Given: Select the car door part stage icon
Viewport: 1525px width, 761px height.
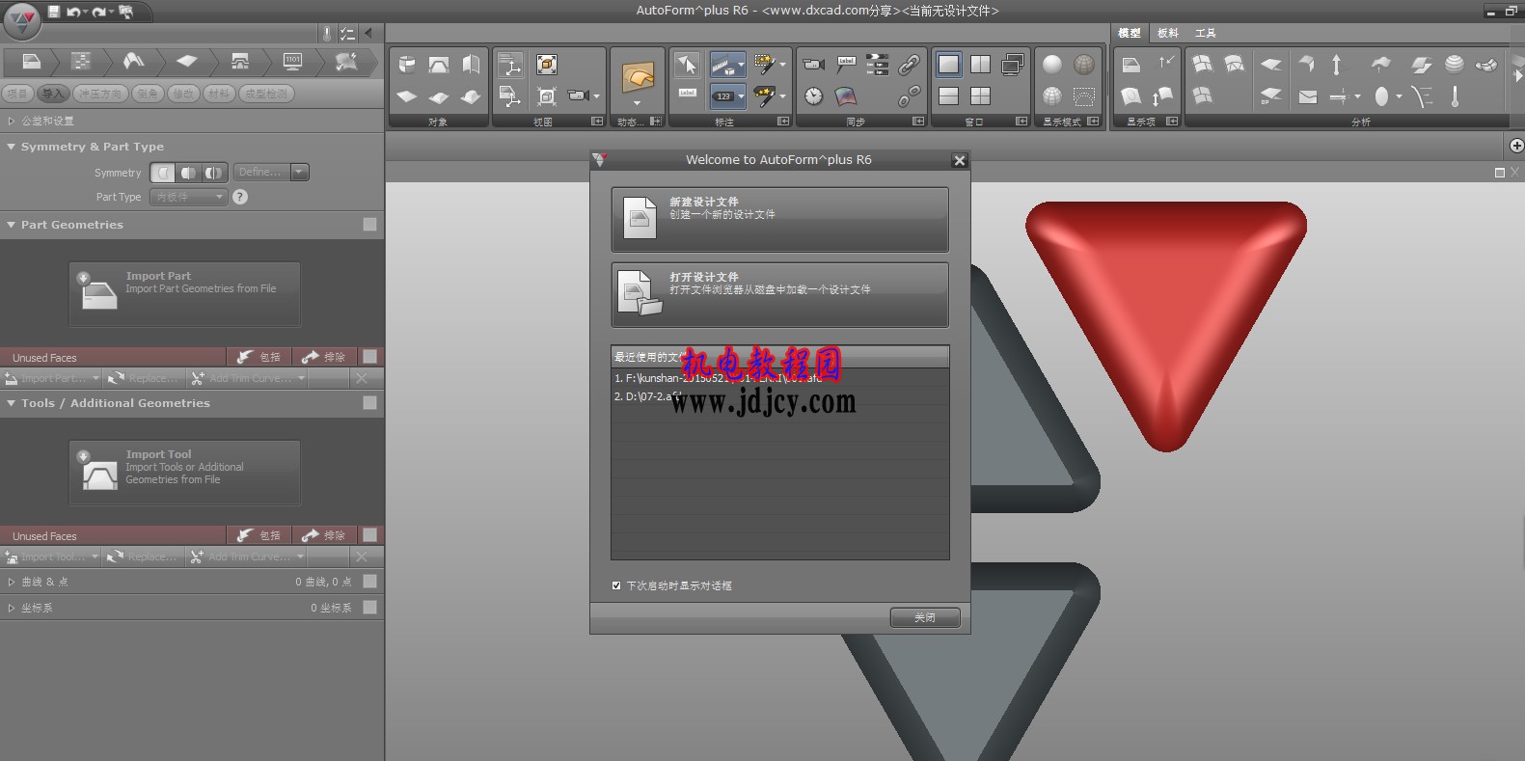Looking at the screenshot, I should tap(32, 62).
